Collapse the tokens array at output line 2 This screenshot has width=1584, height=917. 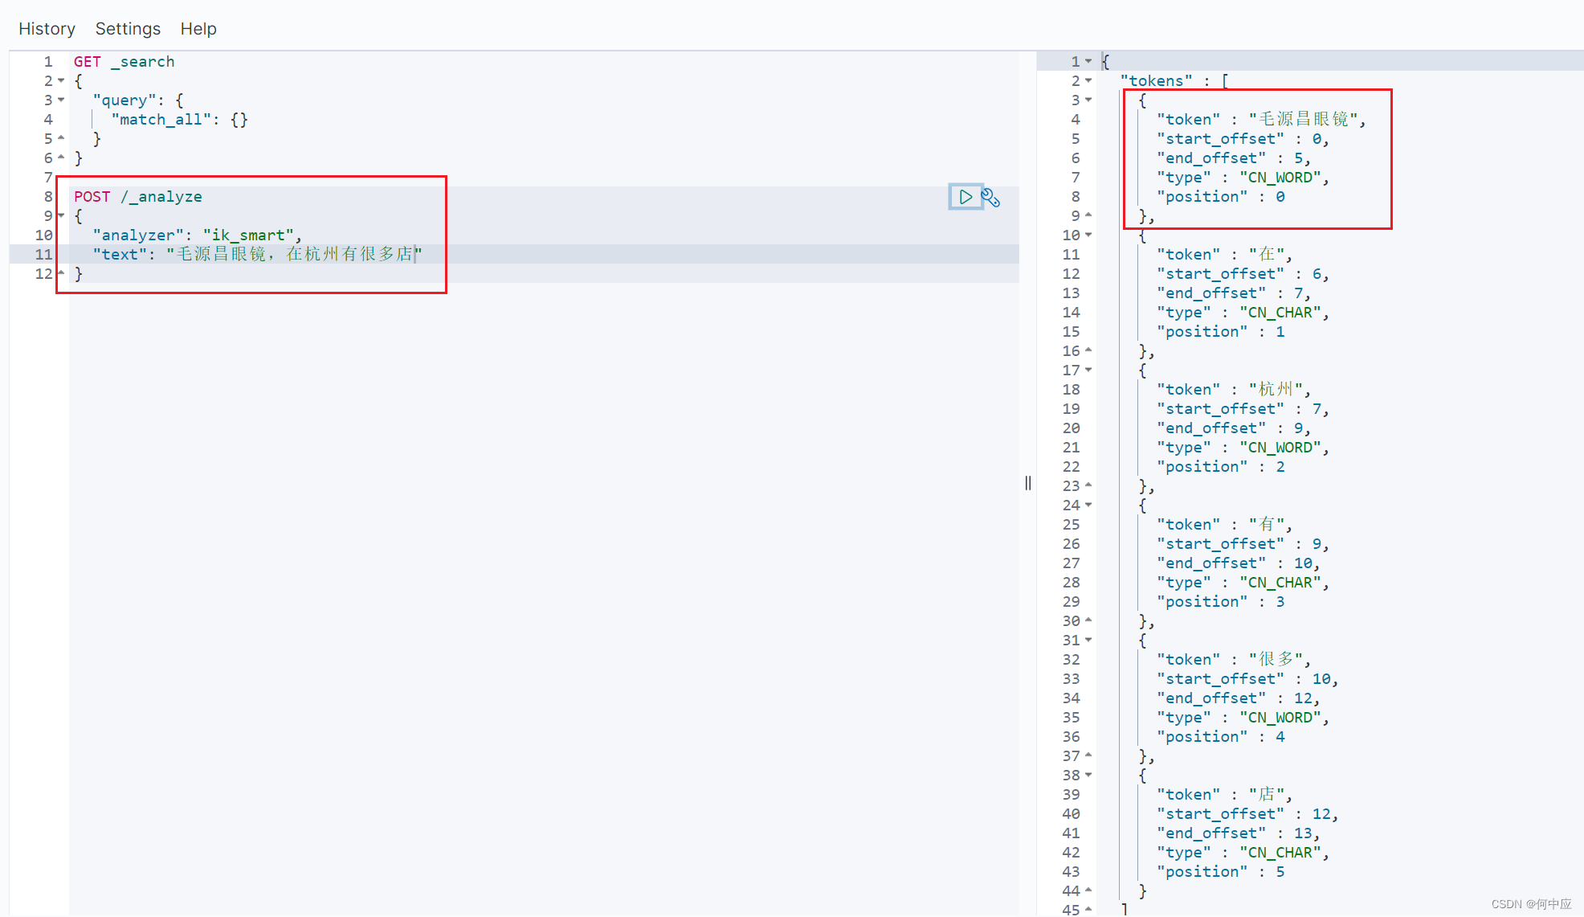[x=1088, y=81]
